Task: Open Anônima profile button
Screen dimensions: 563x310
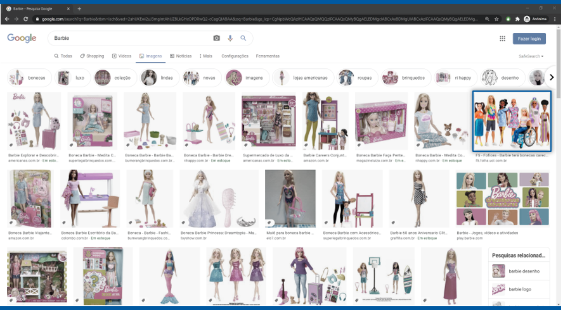Action: pyautogui.click(x=535, y=19)
